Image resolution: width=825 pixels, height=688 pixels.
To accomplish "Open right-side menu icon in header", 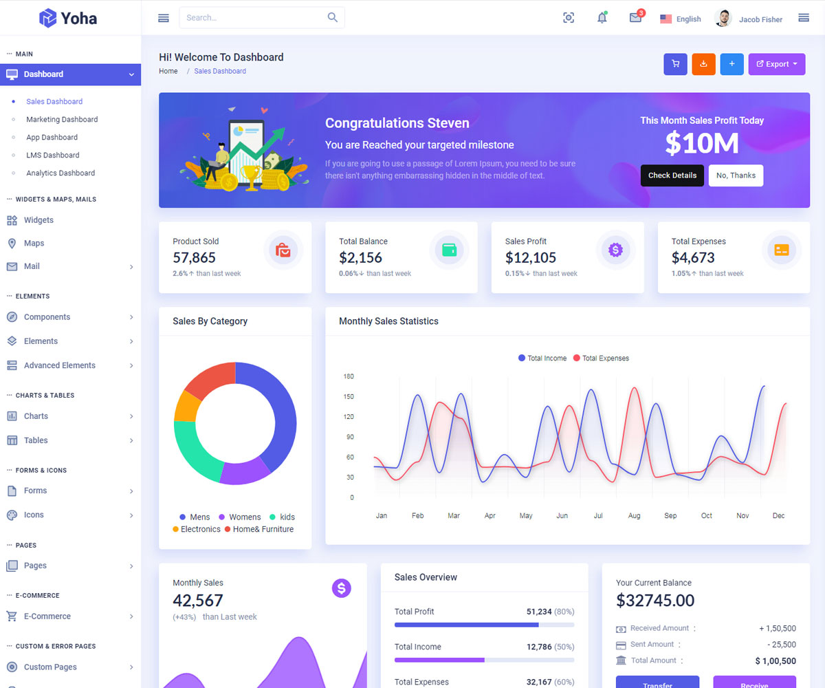I will tap(804, 18).
